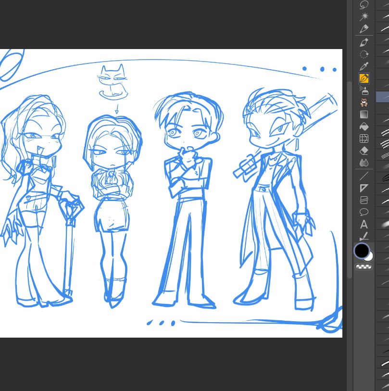Select the Eyedropper tool
The image size is (389, 391).
click(x=364, y=66)
